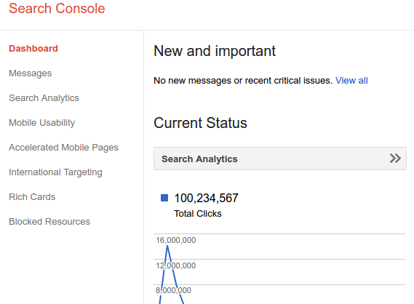The width and height of the screenshot is (414, 304).
Task: Click the blue line chart peak
Action: (167, 247)
